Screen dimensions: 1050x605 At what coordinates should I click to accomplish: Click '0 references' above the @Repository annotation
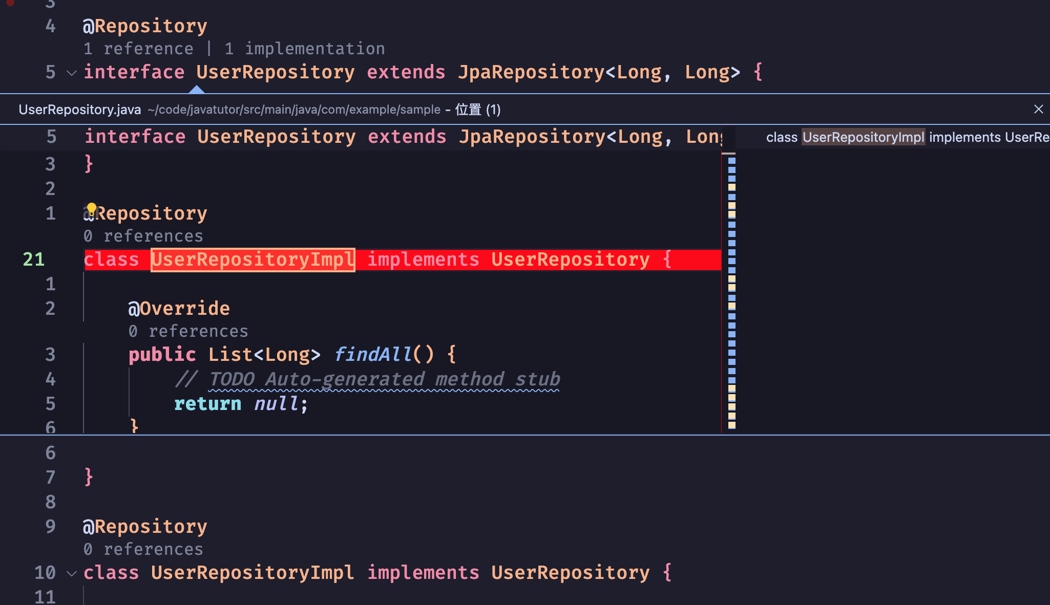143,235
